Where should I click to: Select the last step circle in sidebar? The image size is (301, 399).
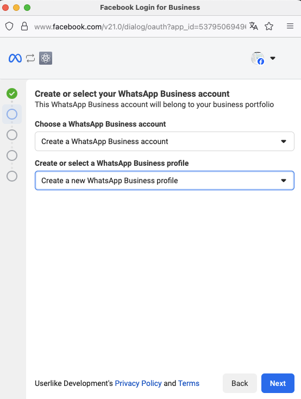[12, 176]
